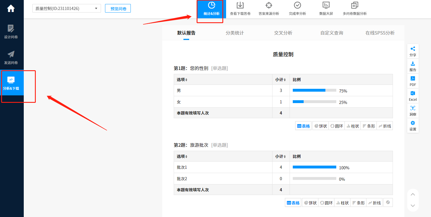Switch question 1 chart to 柱状
Viewport: 431px width, 217px height.
click(x=353, y=126)
